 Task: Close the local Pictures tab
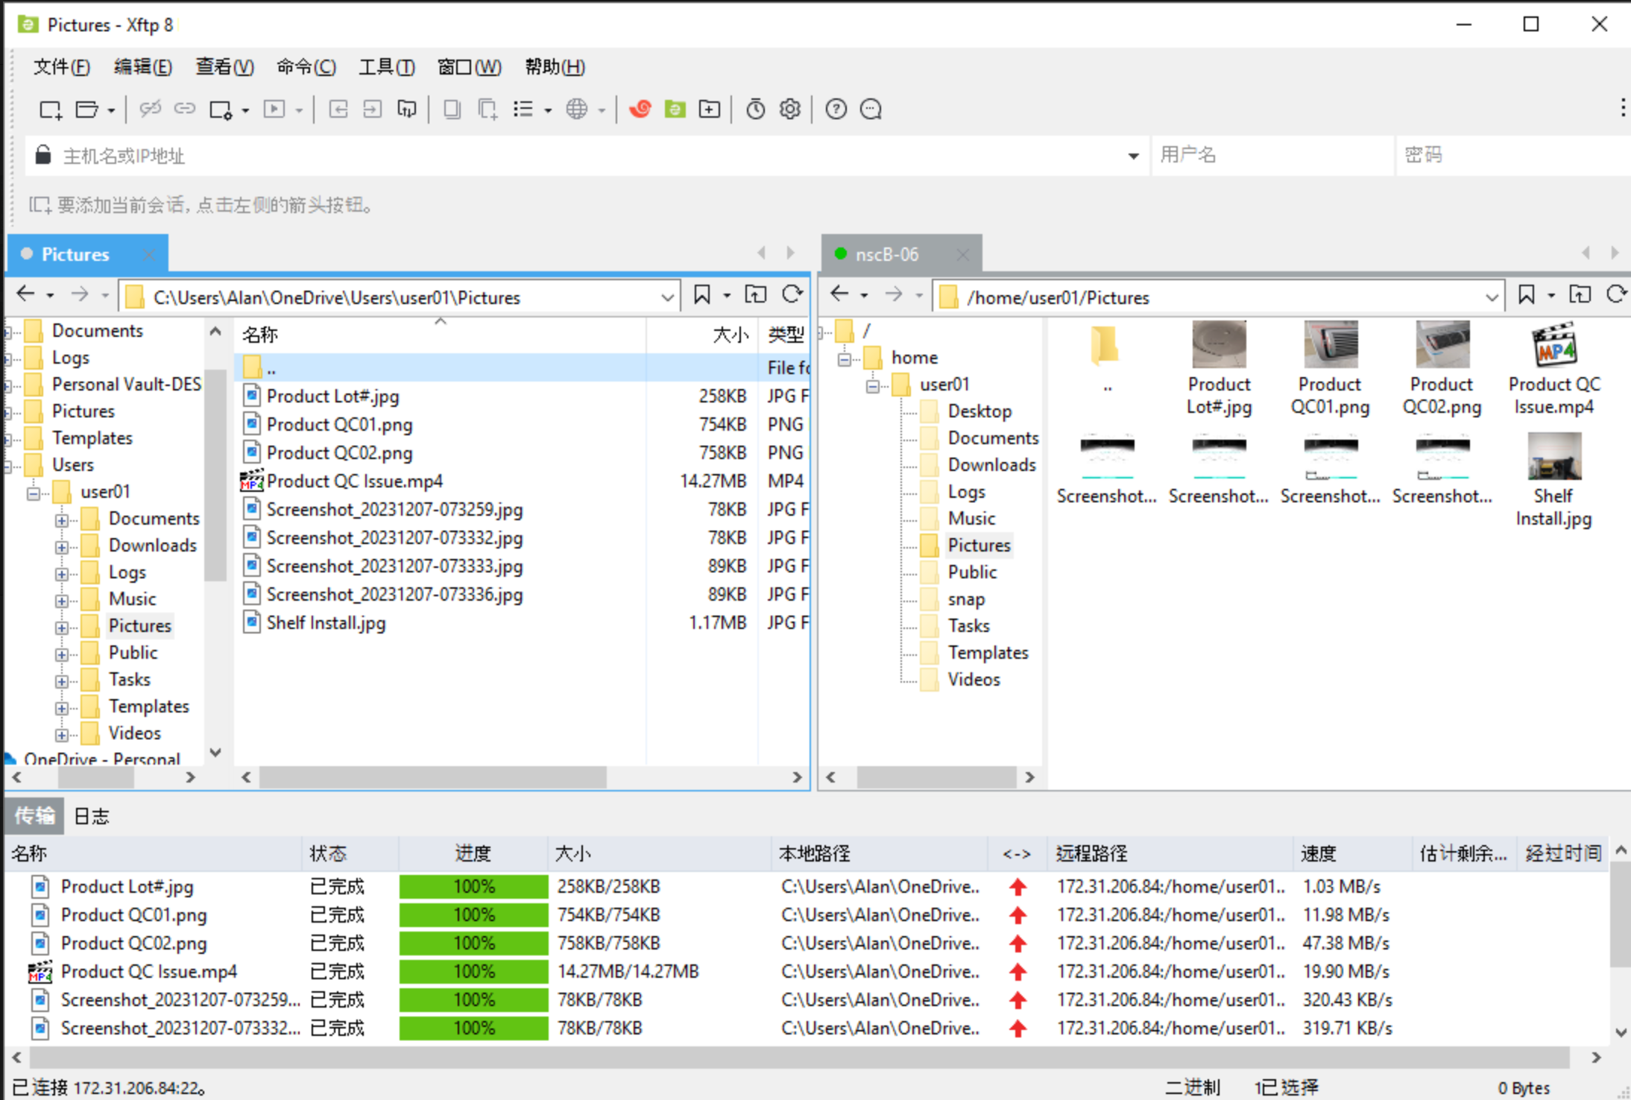click(149, 255)
